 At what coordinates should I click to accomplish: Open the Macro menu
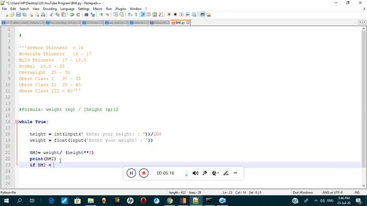pyautogui.click(x=98, y=9)
